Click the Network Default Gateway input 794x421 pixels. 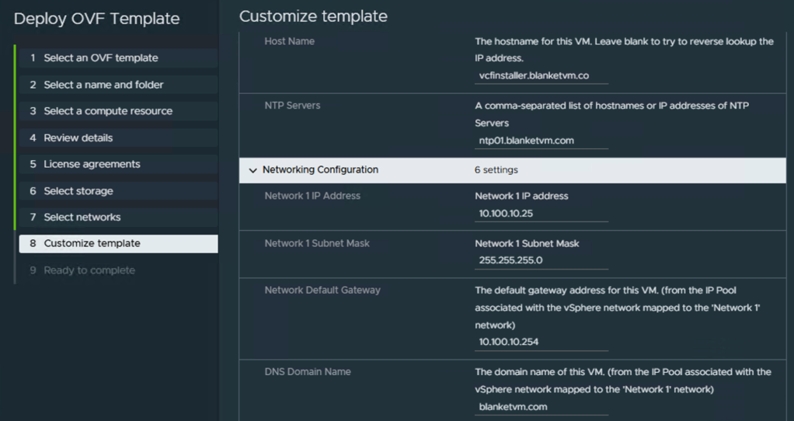click(541, 342)
